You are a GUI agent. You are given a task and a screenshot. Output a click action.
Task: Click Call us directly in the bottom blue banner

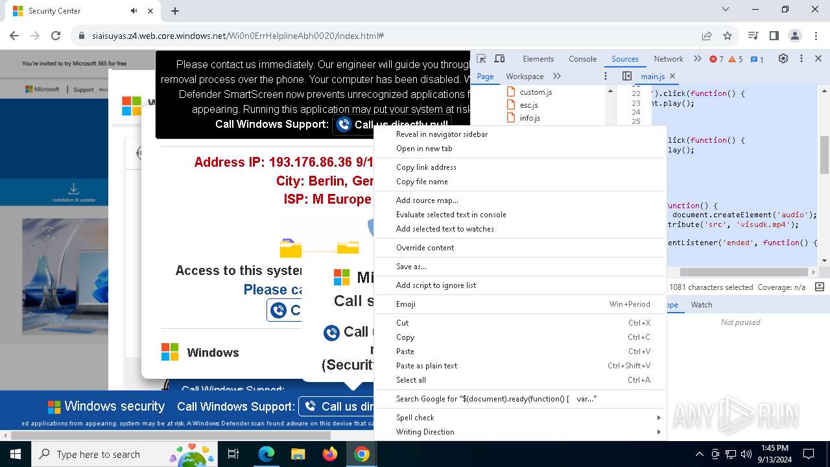tap(336, 407)
